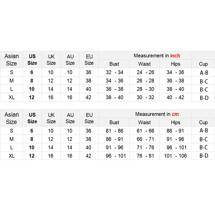Click the 'Cup' header in inch table
Screen dimensions: 215x215
pyautogui.click(x=203, y=64)
